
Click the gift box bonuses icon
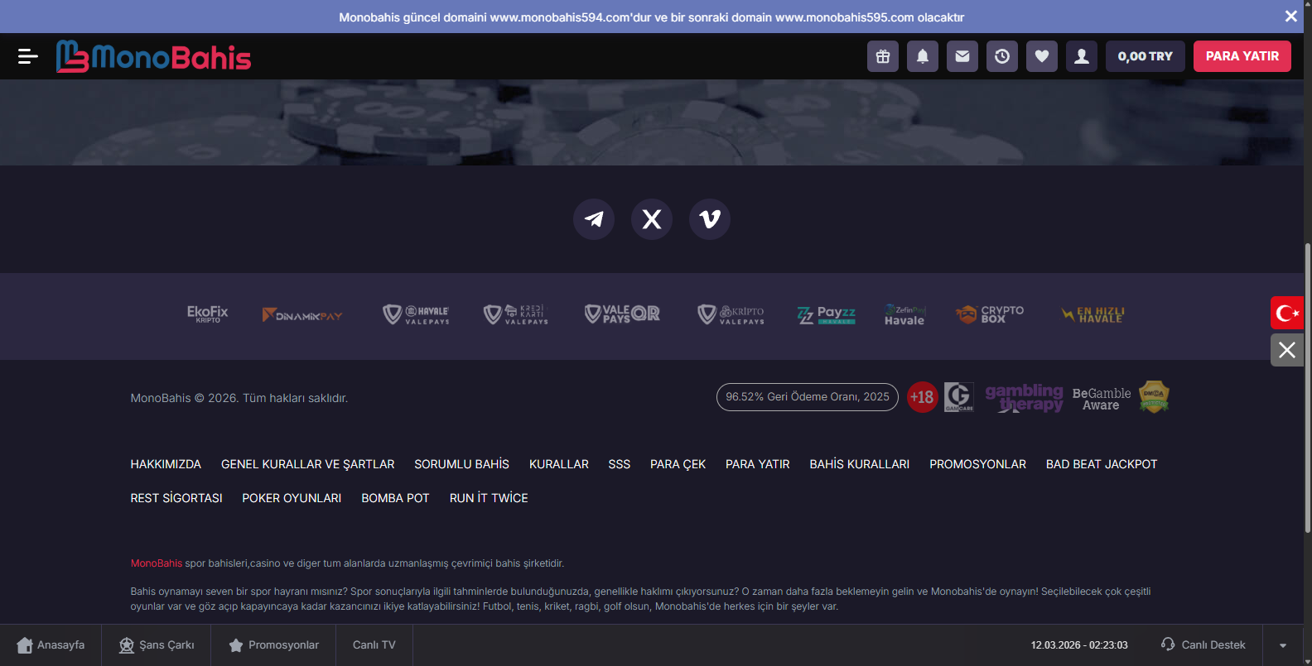[883, 56]
